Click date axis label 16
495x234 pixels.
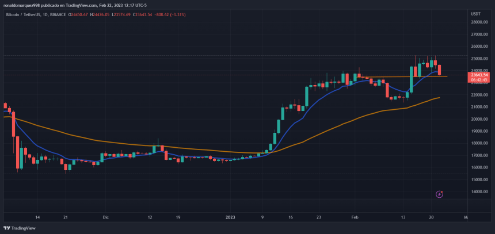(291, 217)
